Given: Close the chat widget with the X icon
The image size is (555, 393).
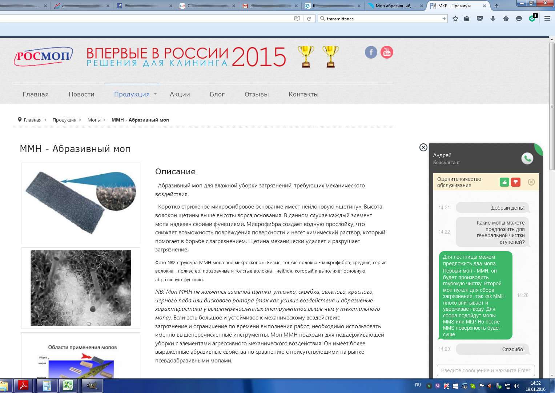Looking at the screenshot, I should (x=423, y=147).
